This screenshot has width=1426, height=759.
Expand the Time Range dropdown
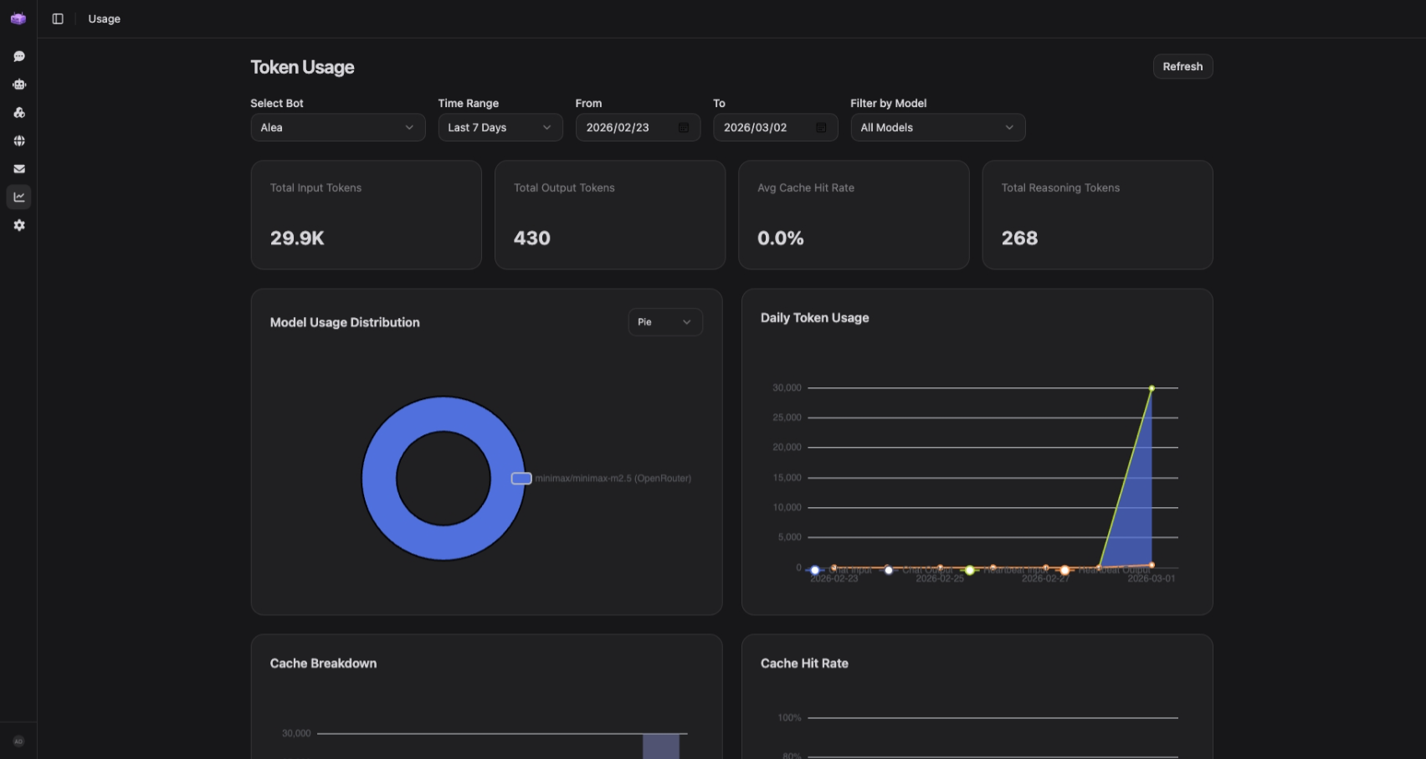tap(500, 127)
